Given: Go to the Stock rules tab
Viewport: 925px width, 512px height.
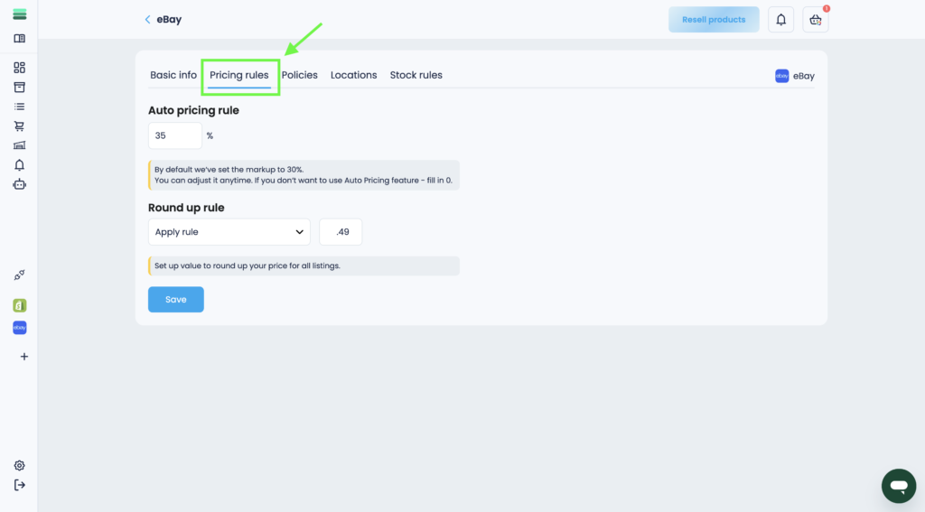Looking at the screenshot, I should [416, 75].
